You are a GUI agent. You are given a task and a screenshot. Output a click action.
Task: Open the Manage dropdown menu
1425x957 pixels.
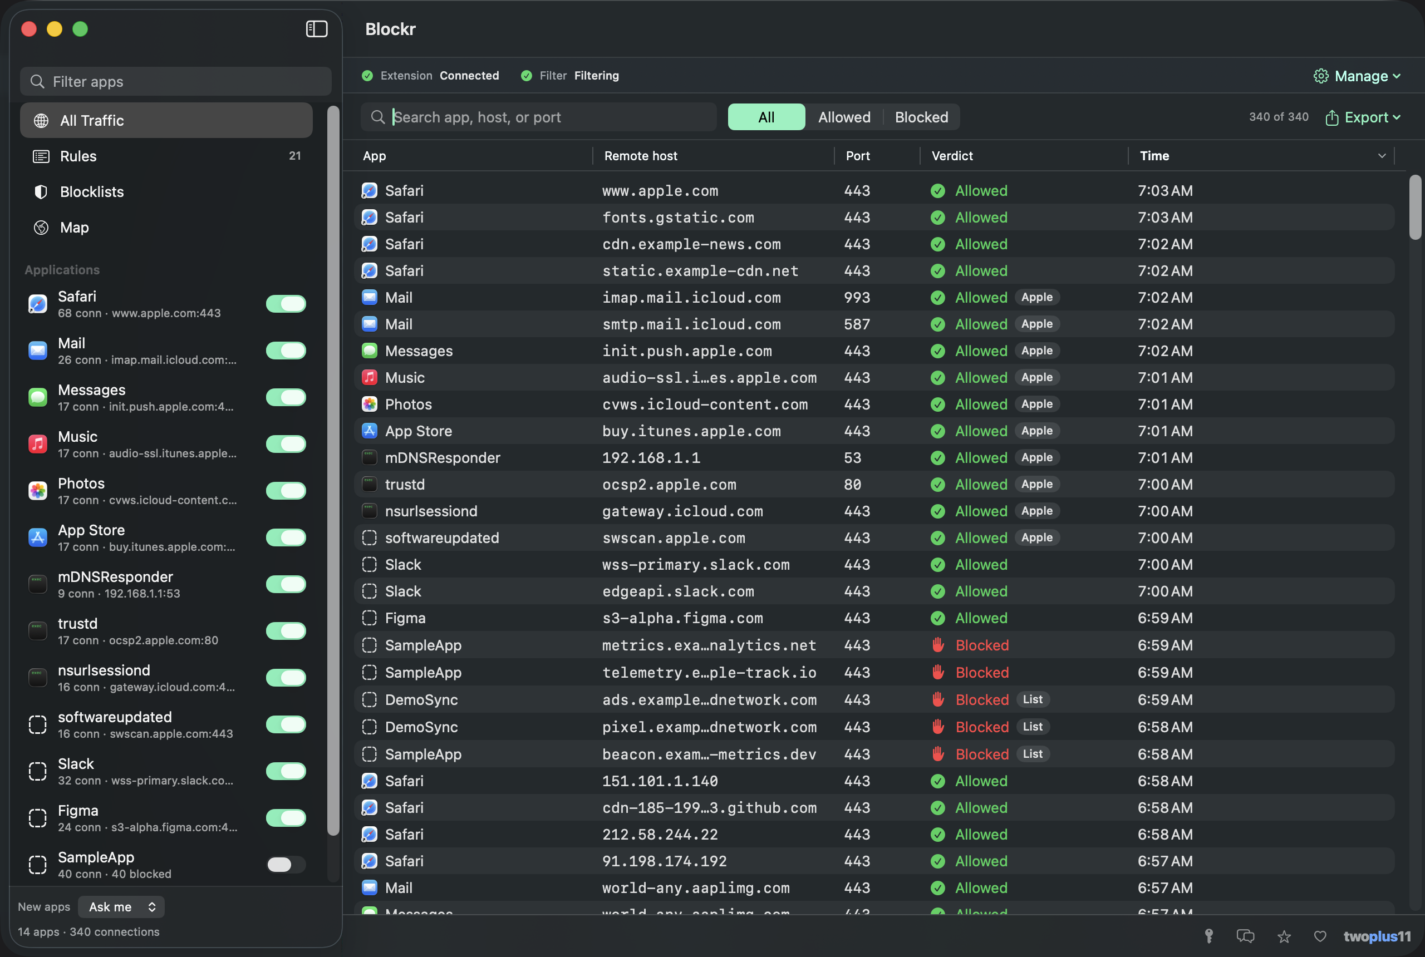pos(1357,76)
